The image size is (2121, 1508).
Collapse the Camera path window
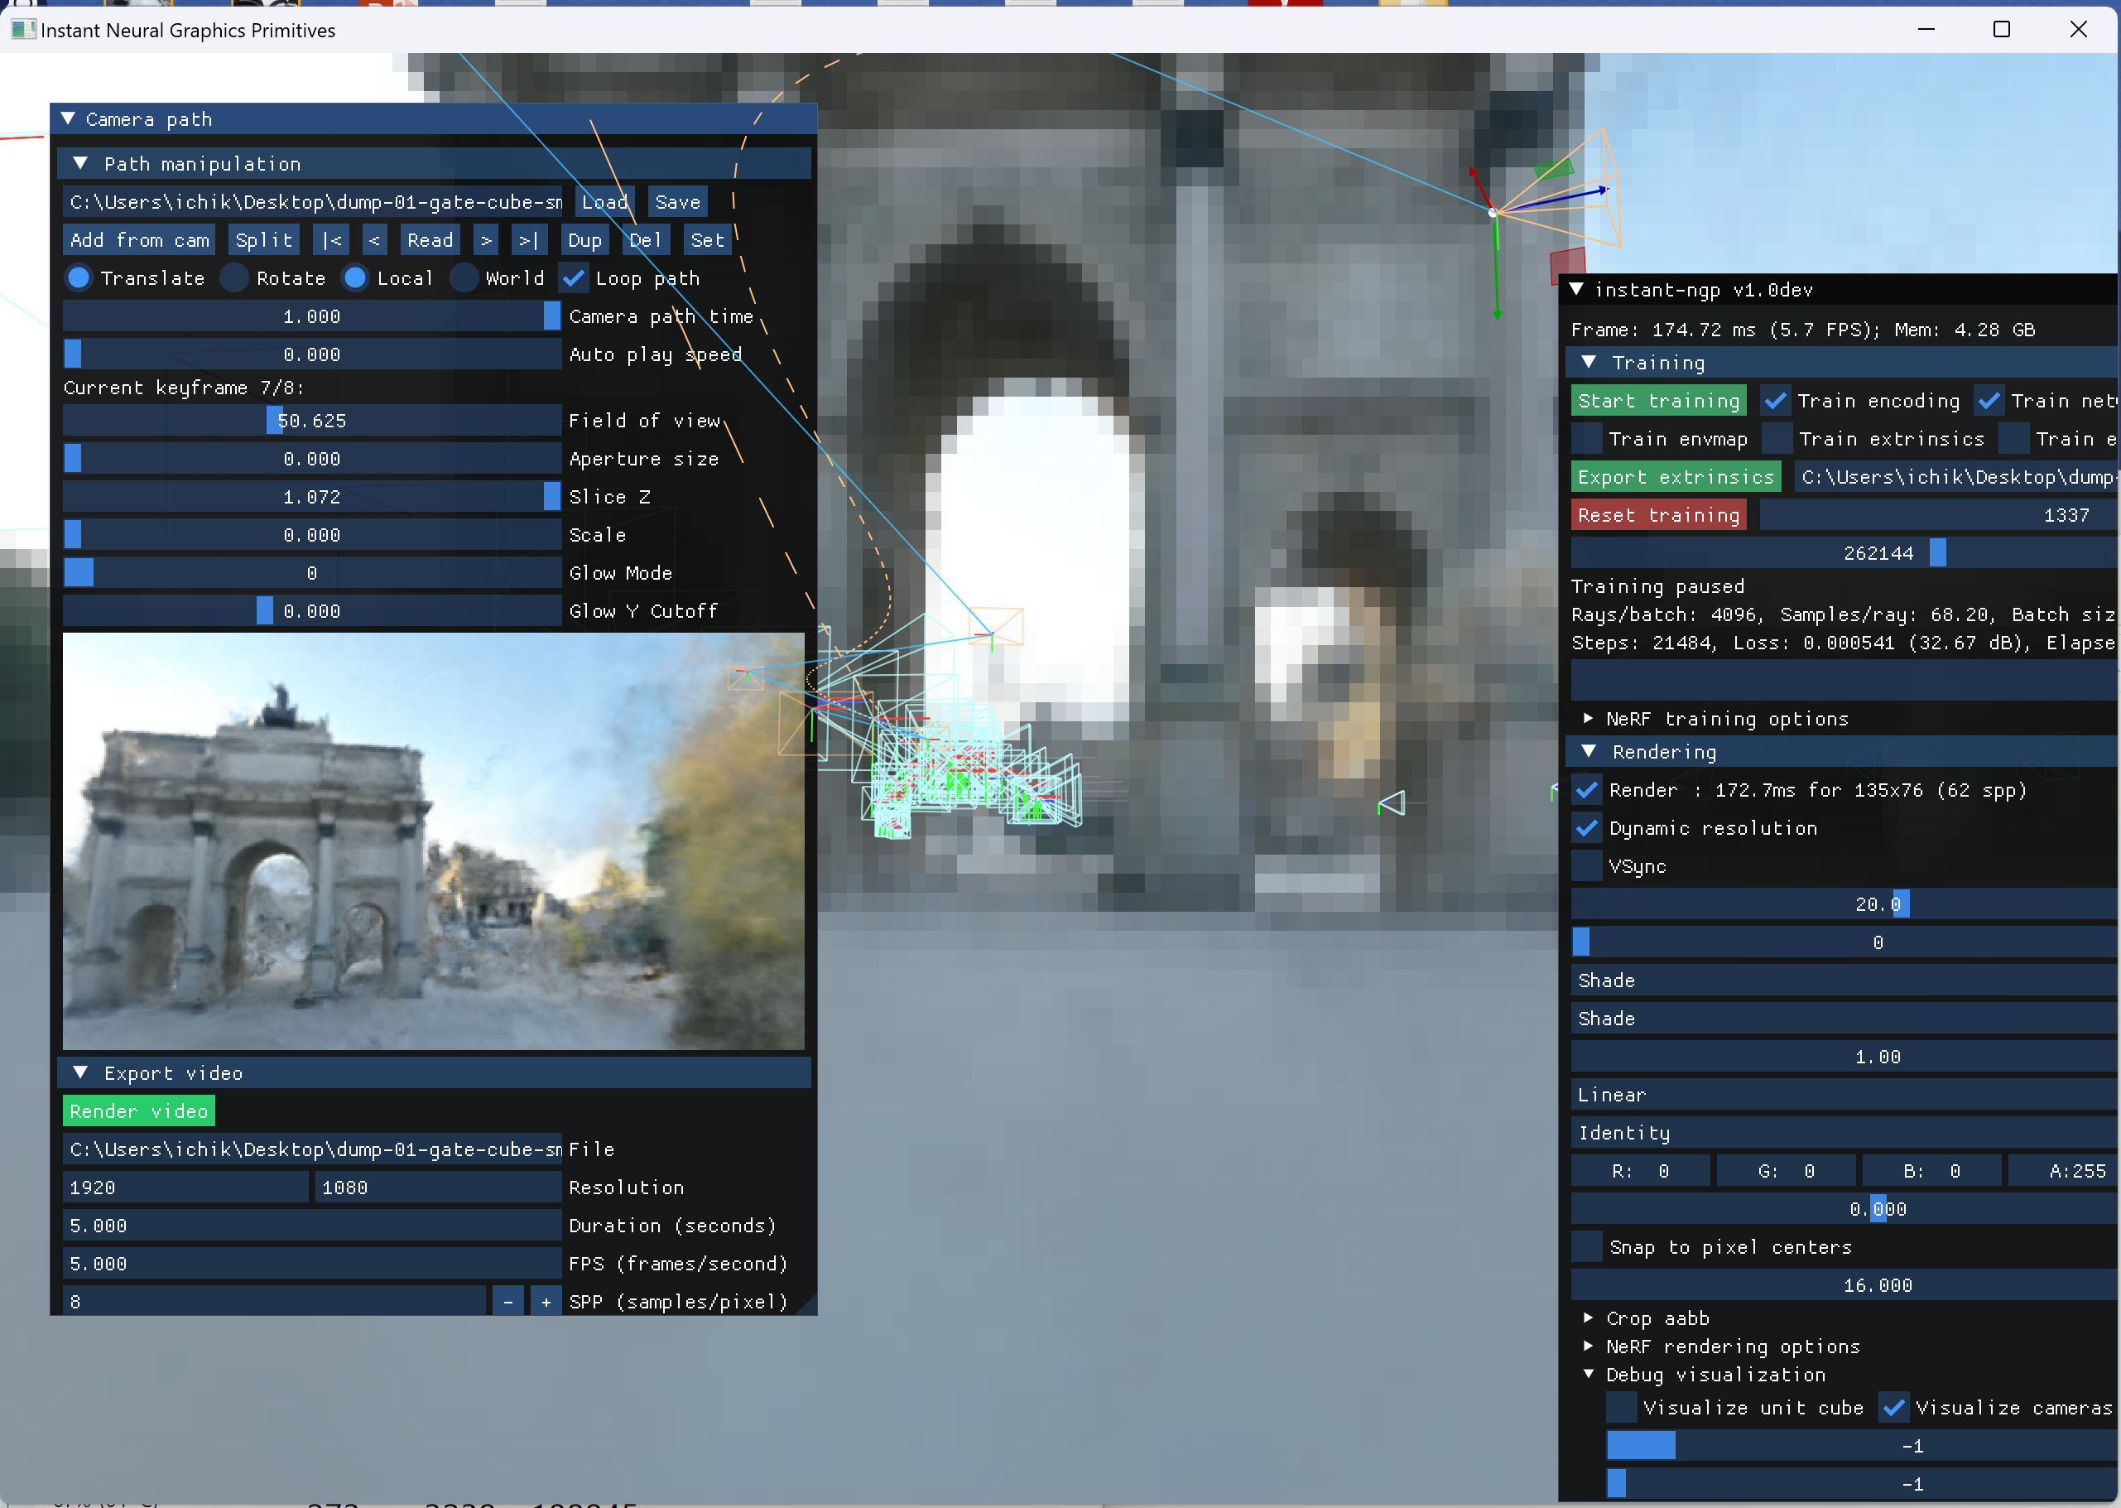click(x=68, y=119)
